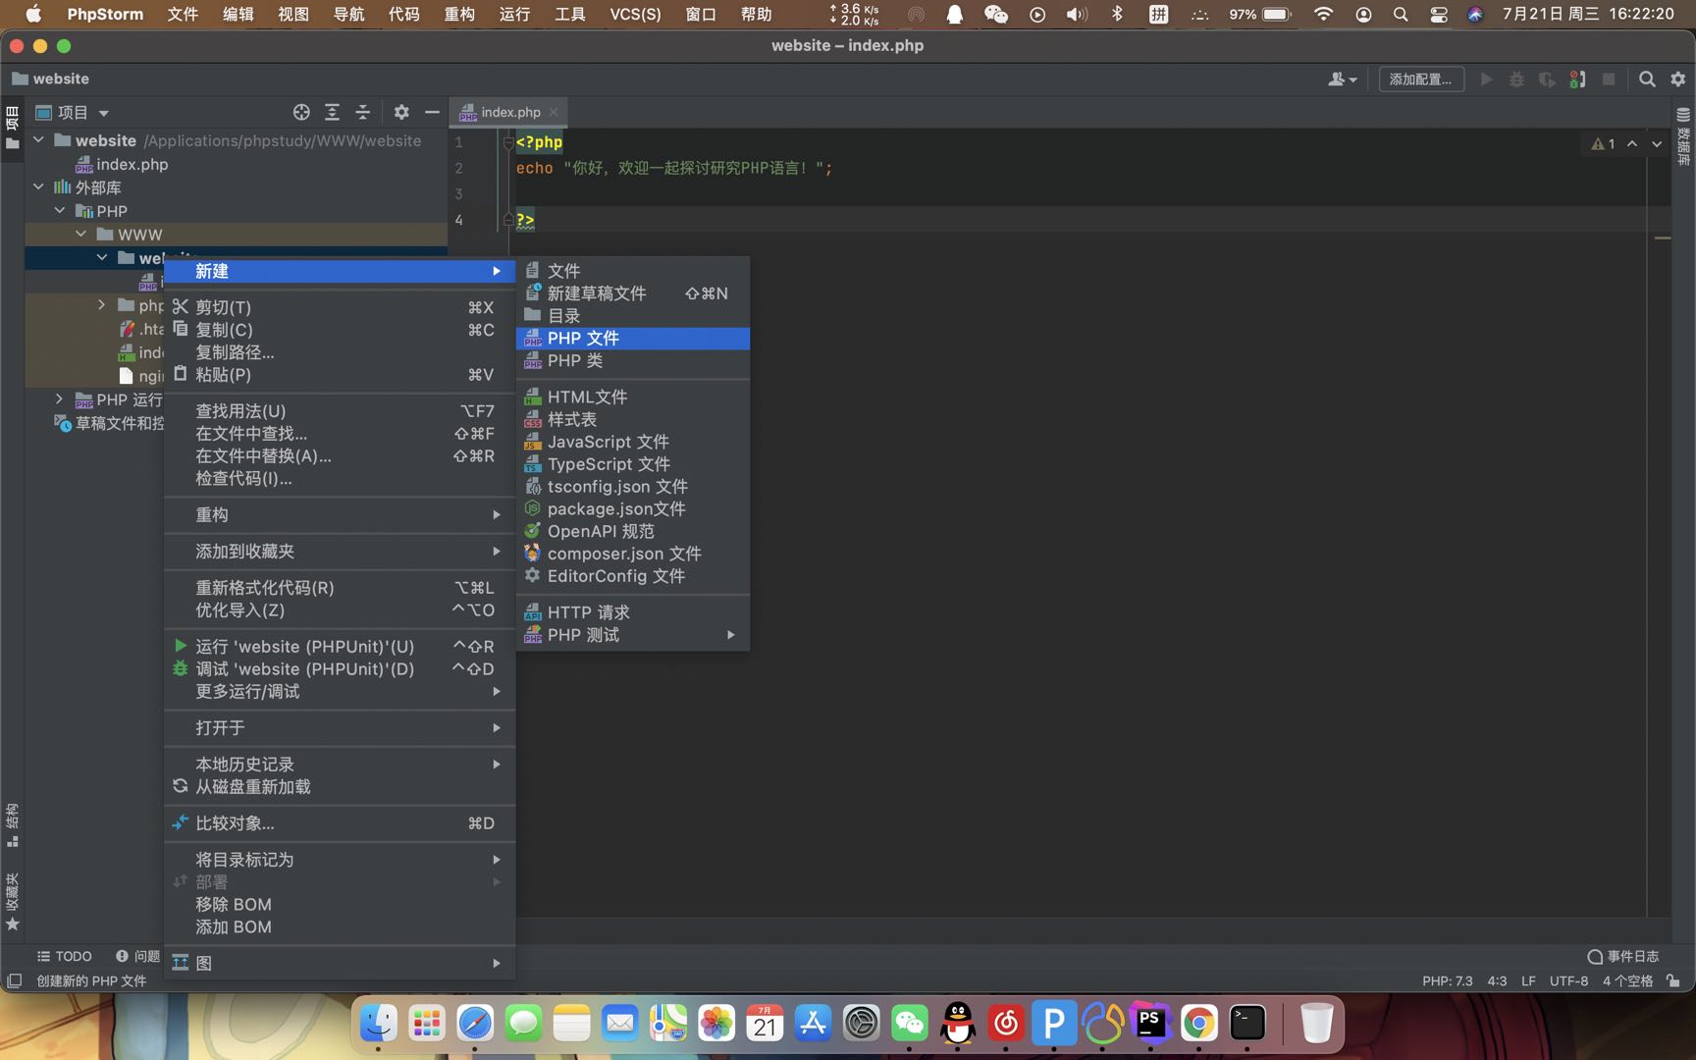1696x1060 pixels.
Task: Open the Favorites star tool window
Action: pyautogui.click(x=12, y=901)
